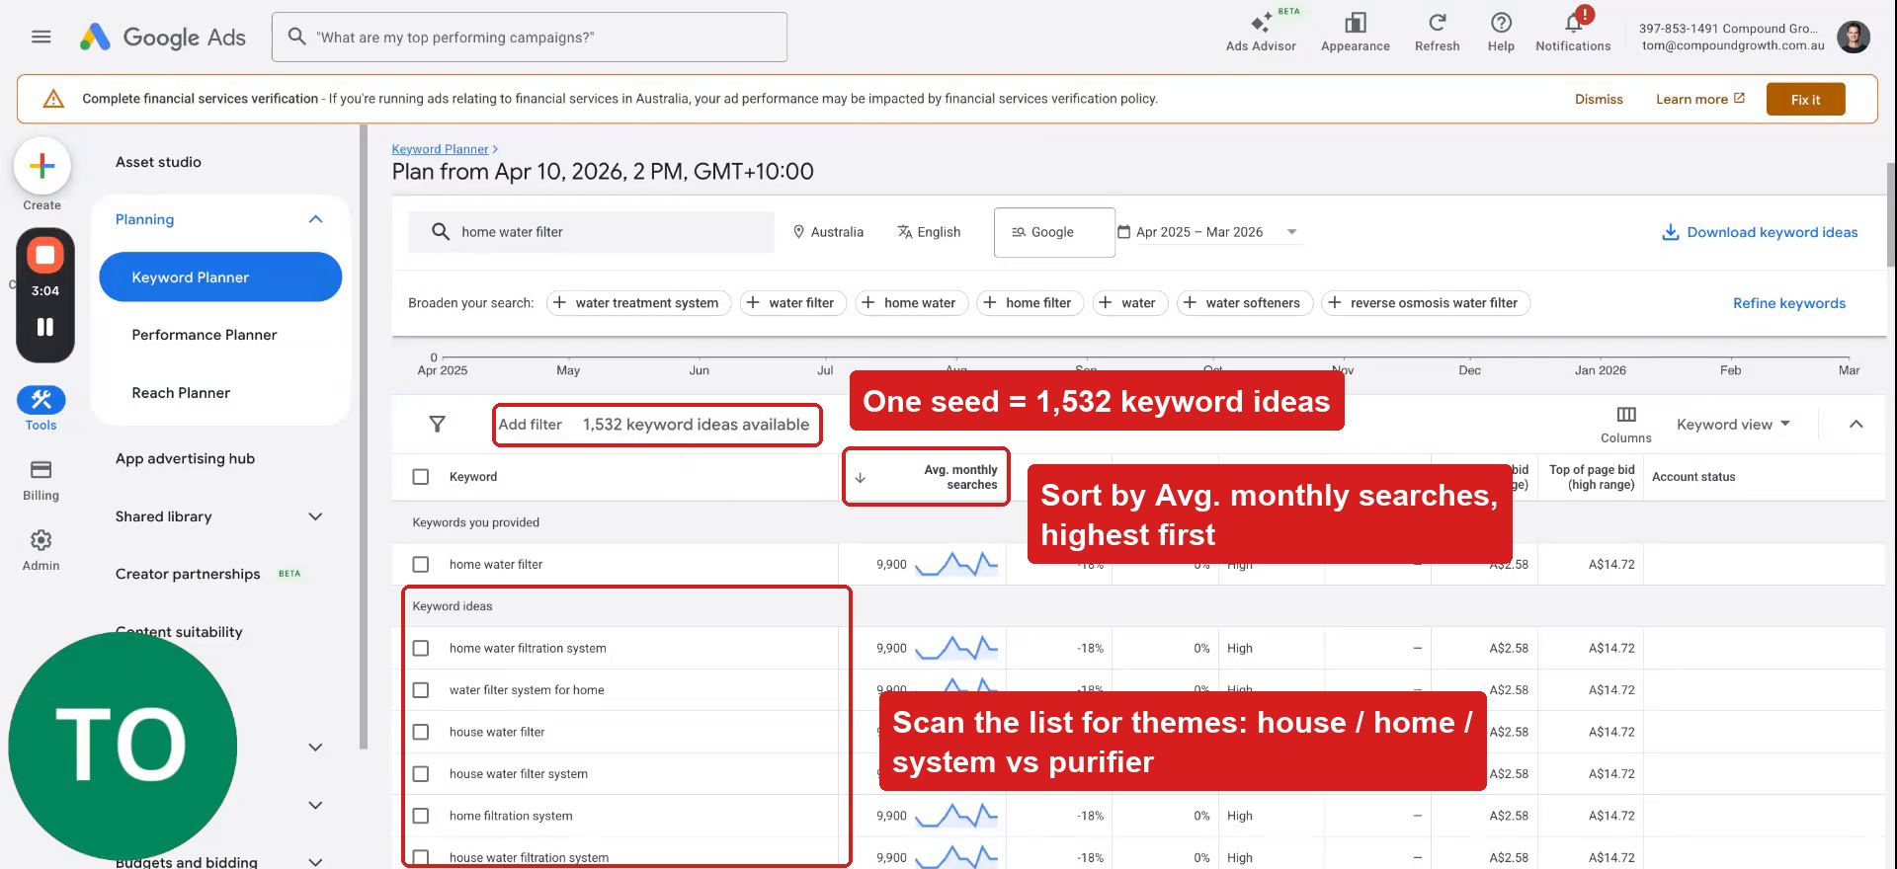Check 'home water filtration system' keyword
This screenshot has height=869, width=1897.
click(421, 649)
